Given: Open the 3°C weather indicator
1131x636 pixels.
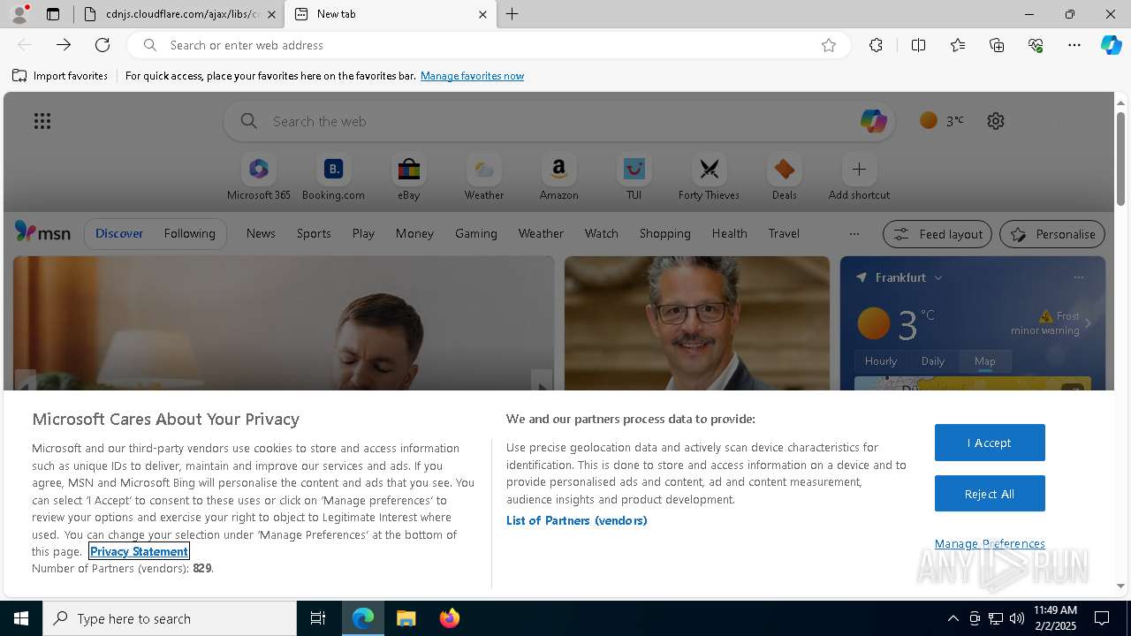Looking at the screenshot, I should [x=942, y=121].
